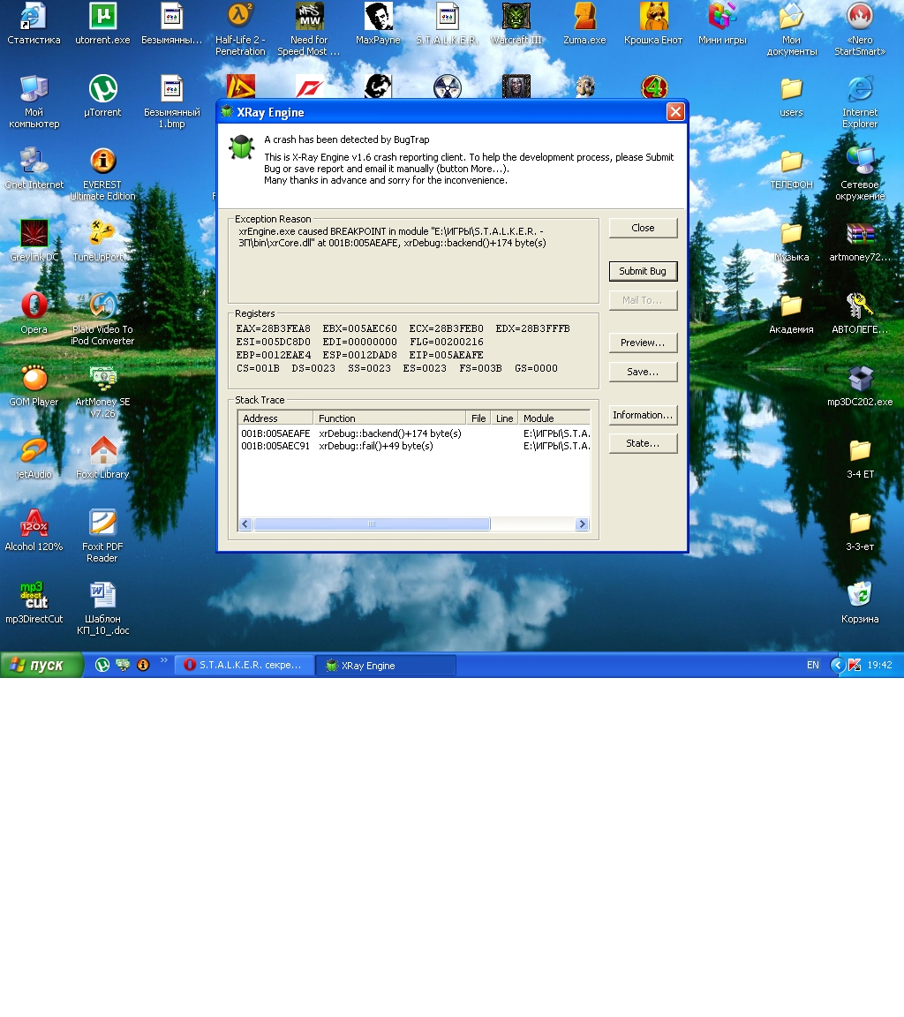Open the Opera browser desktop icon

(34, 313)
